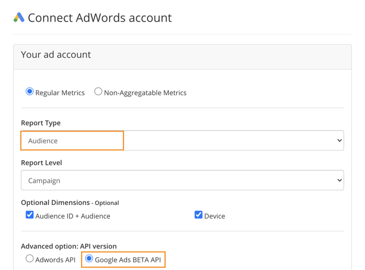Screen dimensions: 365x270
Task: Click the Audience value in Report Type
Action: (43, 141)
